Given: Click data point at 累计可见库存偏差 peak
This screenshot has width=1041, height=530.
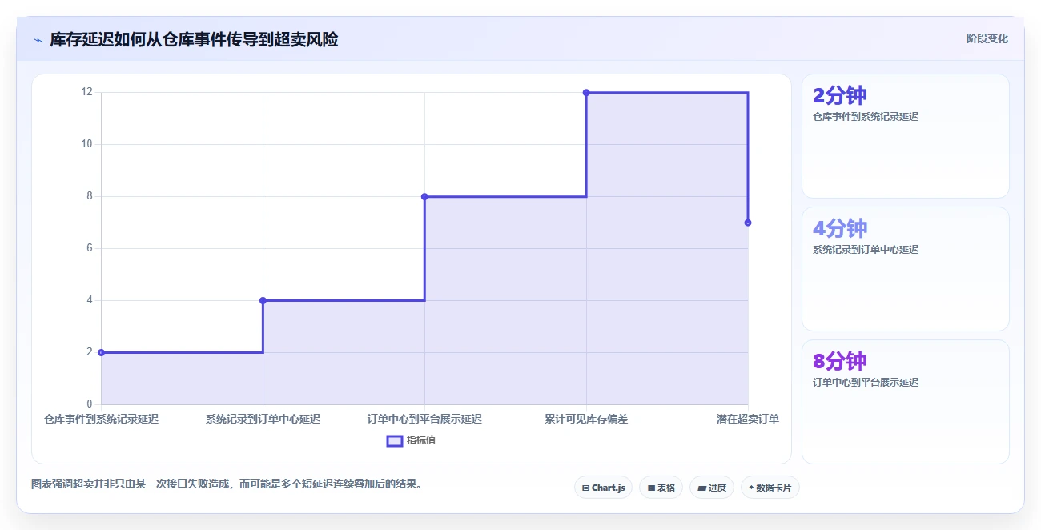Looking at the screenshot, I should click(x=586, y=93).
